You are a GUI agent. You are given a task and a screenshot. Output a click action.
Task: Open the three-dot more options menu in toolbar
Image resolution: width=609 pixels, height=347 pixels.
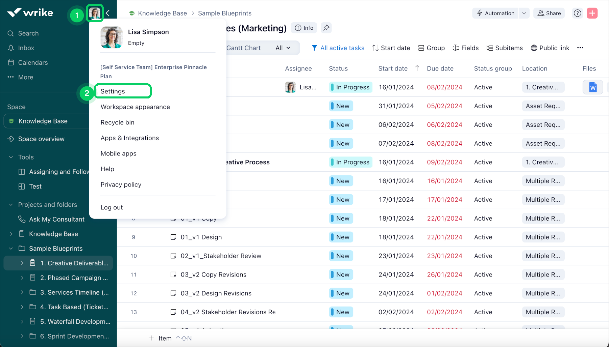coord(580,48)
